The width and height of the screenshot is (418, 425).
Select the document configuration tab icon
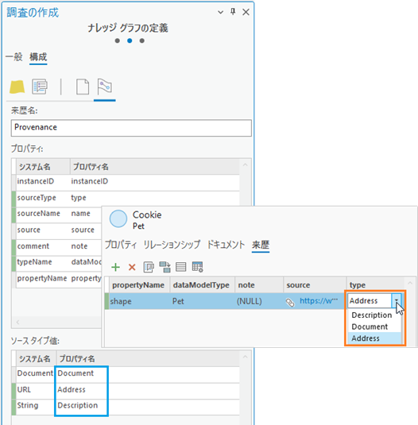(x=83, y=87)
